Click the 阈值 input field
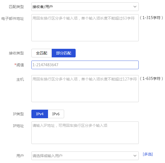Image resolution: width=165 pixels, height=163 pixels. (x=85, y=65)
